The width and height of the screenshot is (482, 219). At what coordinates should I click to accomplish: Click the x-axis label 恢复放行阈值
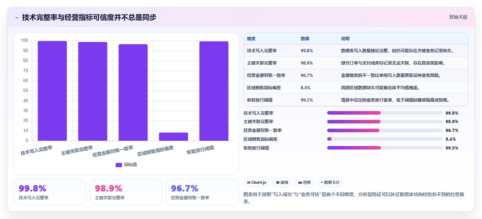[x=201, y=150]
